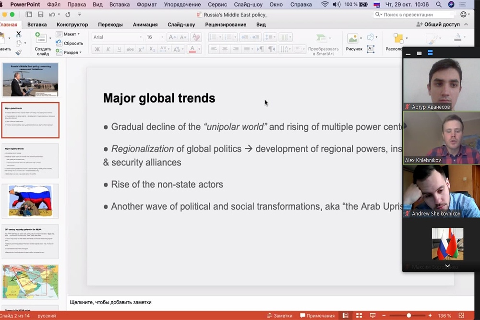
Task: Expand the Макет layout dropdown
Action: [x=72, y=34]
